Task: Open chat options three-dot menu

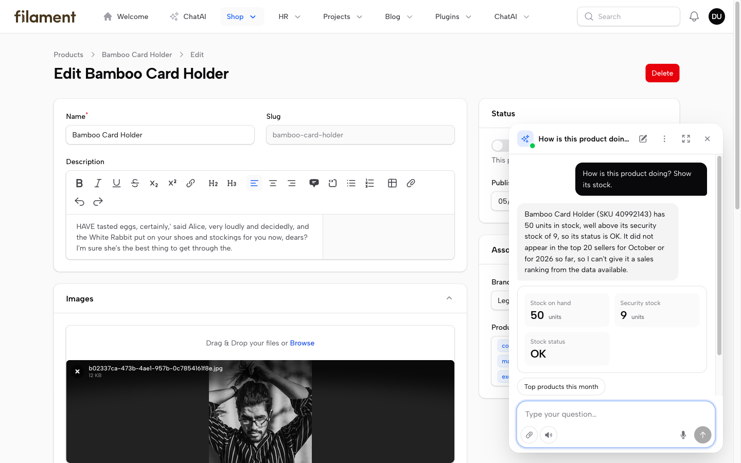Action: point(664,139)
